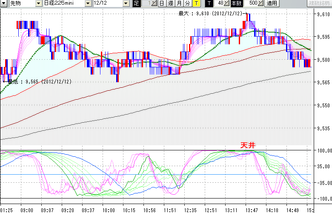This screenshot has width=332, height=213.
Task: Switch chart to 週 (weekly) timeframe
Action: [x=171, y=3]
